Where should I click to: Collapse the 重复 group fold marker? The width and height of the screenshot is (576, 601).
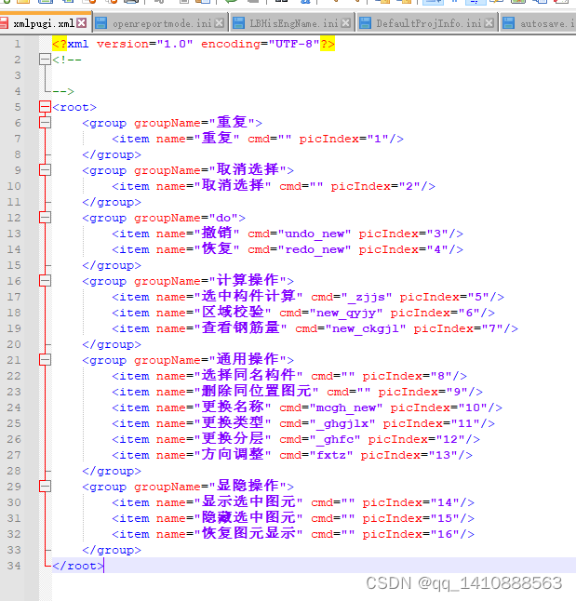45,122
